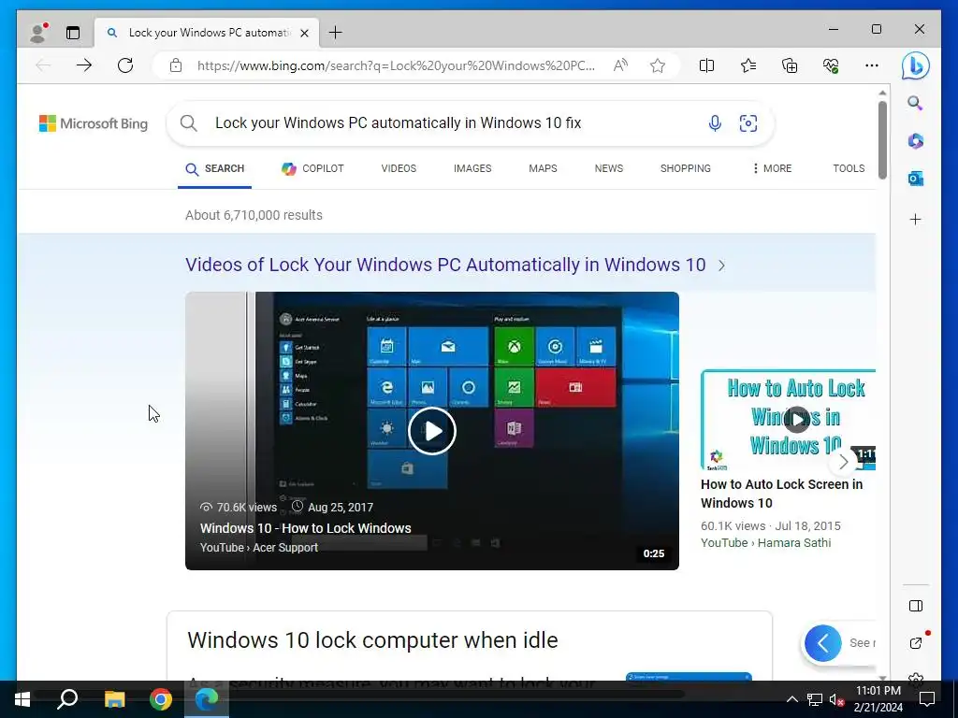This screenshot has height=718, width=958.
Task: Open Videos of Lock Your Windows PC heading
Action: tap(445, 265)
